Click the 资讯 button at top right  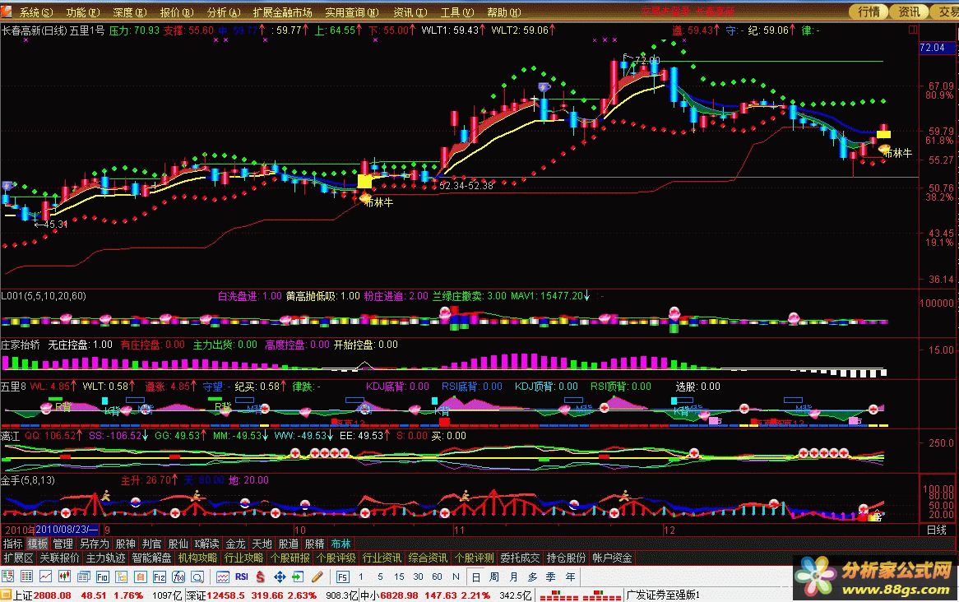tap(909, 12)
